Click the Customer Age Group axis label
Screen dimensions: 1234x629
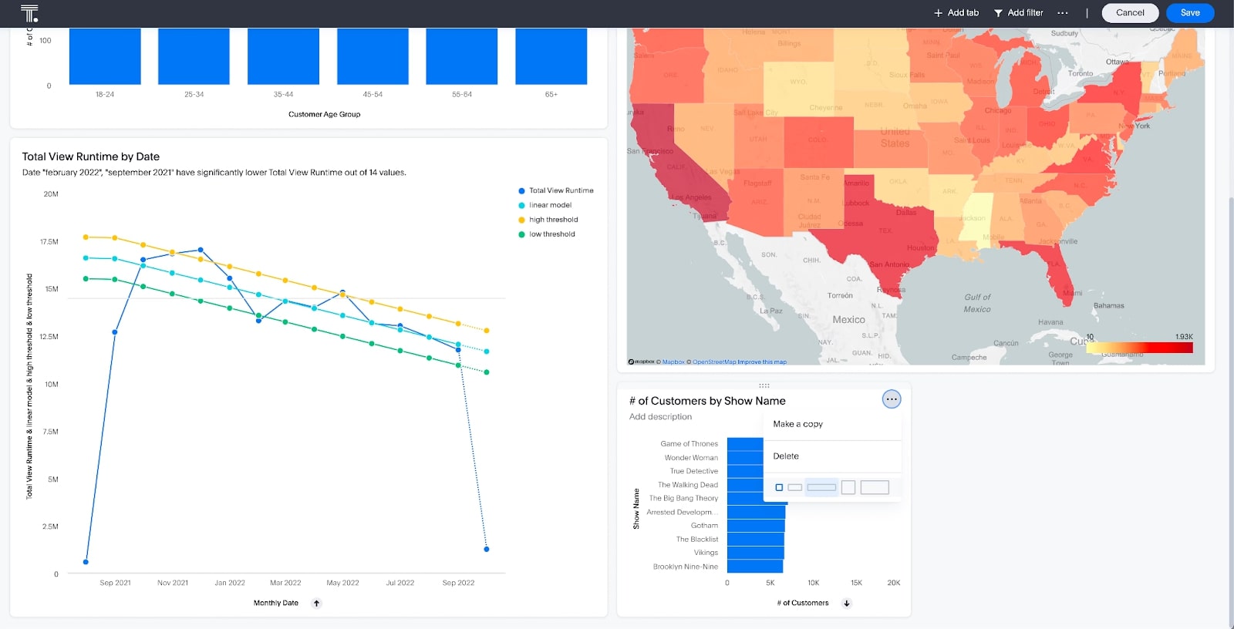point(325,114)
